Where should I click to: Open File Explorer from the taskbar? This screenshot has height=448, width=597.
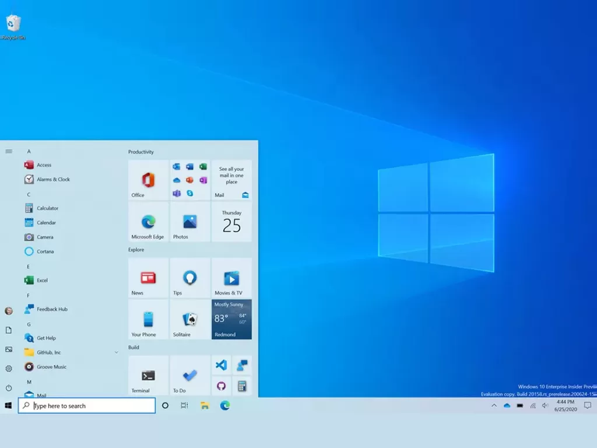click(205, 406)
